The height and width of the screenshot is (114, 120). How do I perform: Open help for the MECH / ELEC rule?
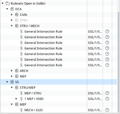point(107,110)
